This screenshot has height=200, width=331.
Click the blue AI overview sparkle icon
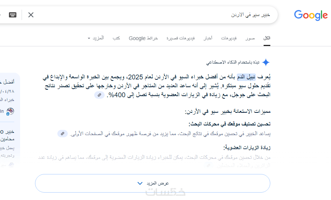click(x=266, y=62)
